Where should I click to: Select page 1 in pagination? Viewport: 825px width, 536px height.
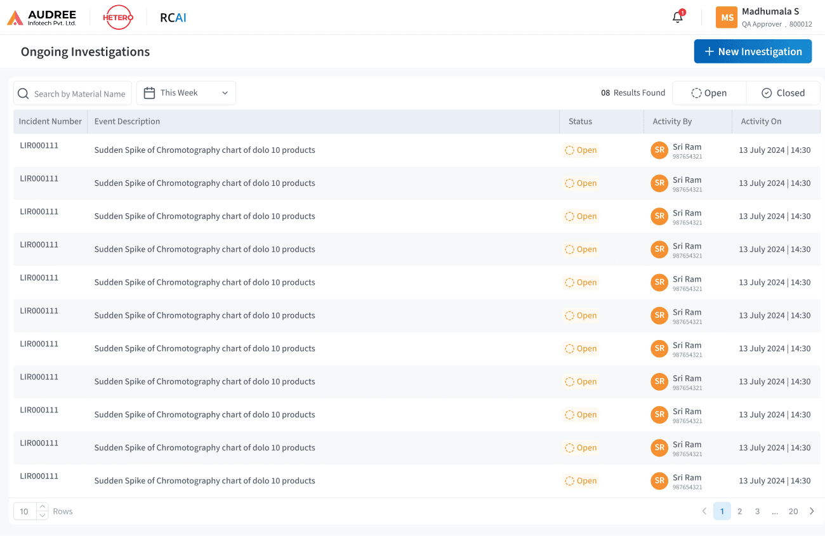[x=722, y=511]
